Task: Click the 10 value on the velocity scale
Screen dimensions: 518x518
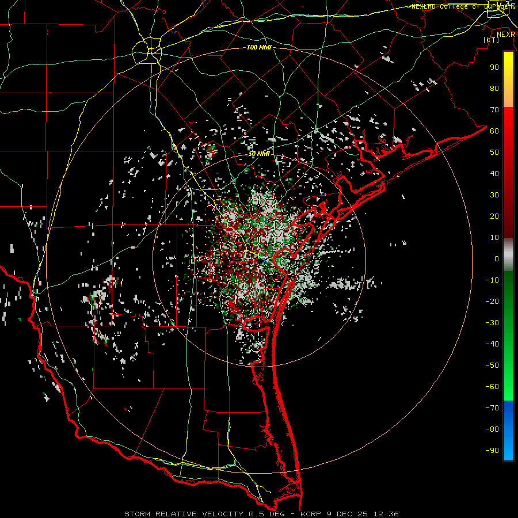Action: pos(494,238)
